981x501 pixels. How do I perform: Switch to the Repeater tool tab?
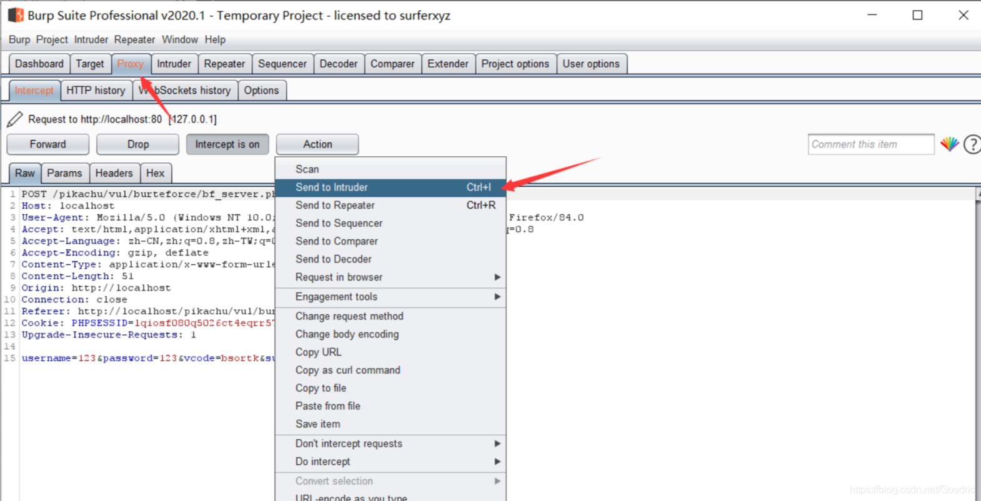224,64
